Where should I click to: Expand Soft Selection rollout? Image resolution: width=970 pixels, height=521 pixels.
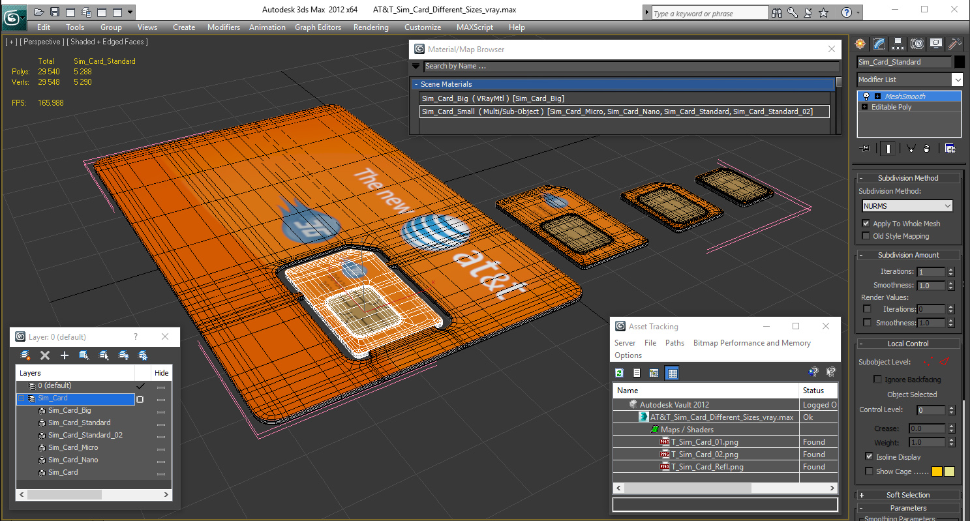point(907,495)
